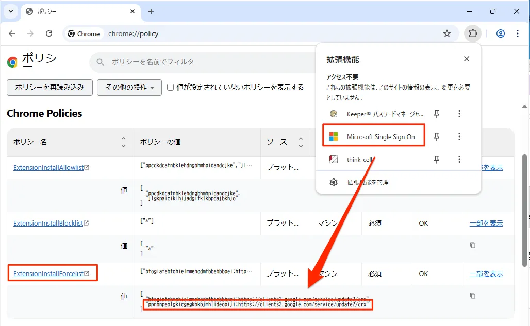Open the ExtensionInstallBlocklist policy link
The height and width of the screenshot is (326, 530).
tap(48, 224)
